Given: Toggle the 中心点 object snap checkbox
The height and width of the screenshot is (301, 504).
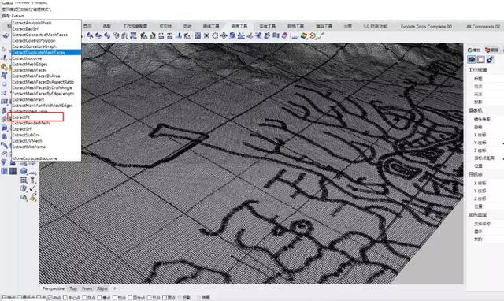Looking at the screenshot, I should coord(65,298).
